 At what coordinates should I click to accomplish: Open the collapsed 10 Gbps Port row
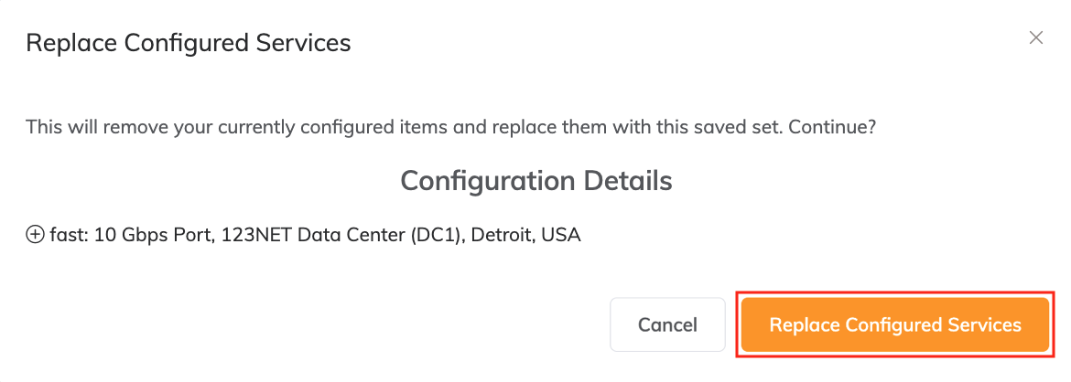[x=35, y=235]
